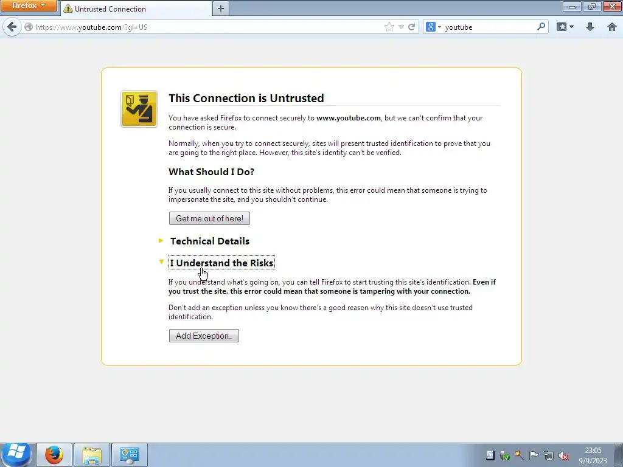This screenshot has height=467, width=623.
Task: Click the network tray icon
Action: pos(549,455)
